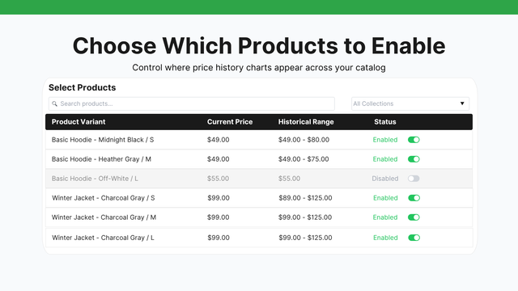Click the Select Products heading
This screenshot has width=518, height=291.
pos(83,87)
